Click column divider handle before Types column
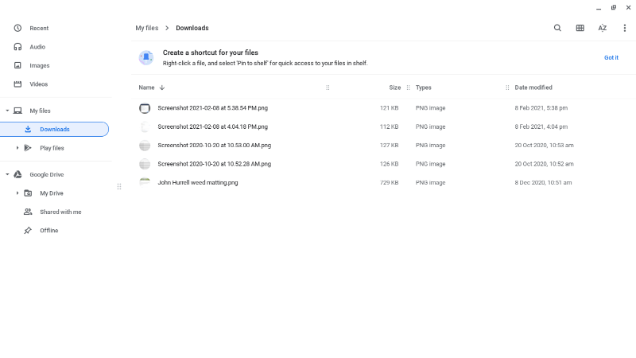This screenshot has width=636, height=358. coord(408,88)
